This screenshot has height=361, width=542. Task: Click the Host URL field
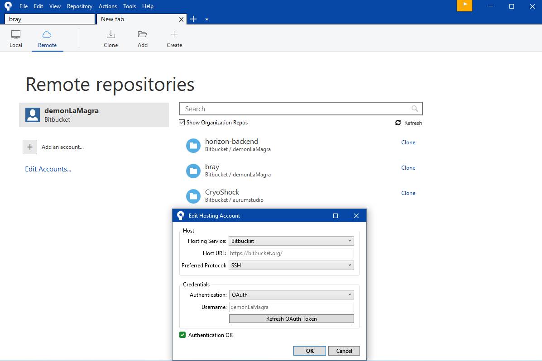coord(291,253)
